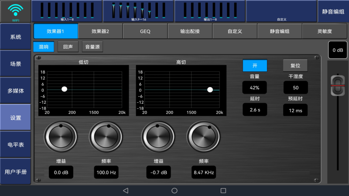
Task: Open the 延时 2.6 s value field
Action: tap(255, 110)
